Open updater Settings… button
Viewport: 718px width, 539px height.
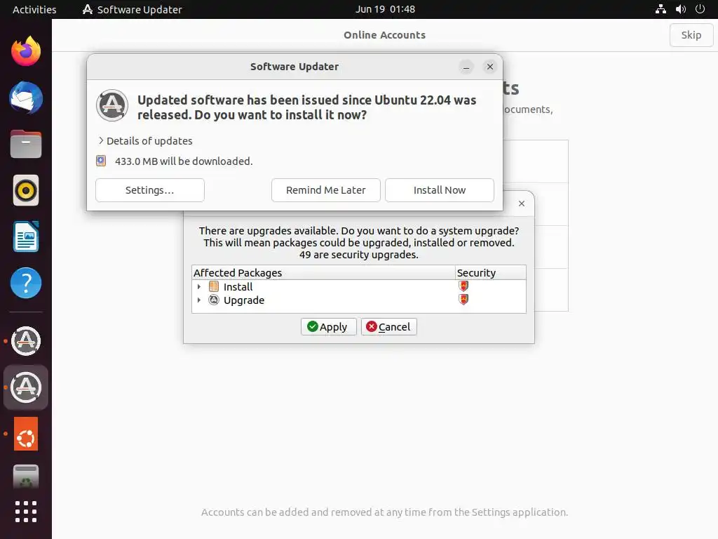[150, 190]
